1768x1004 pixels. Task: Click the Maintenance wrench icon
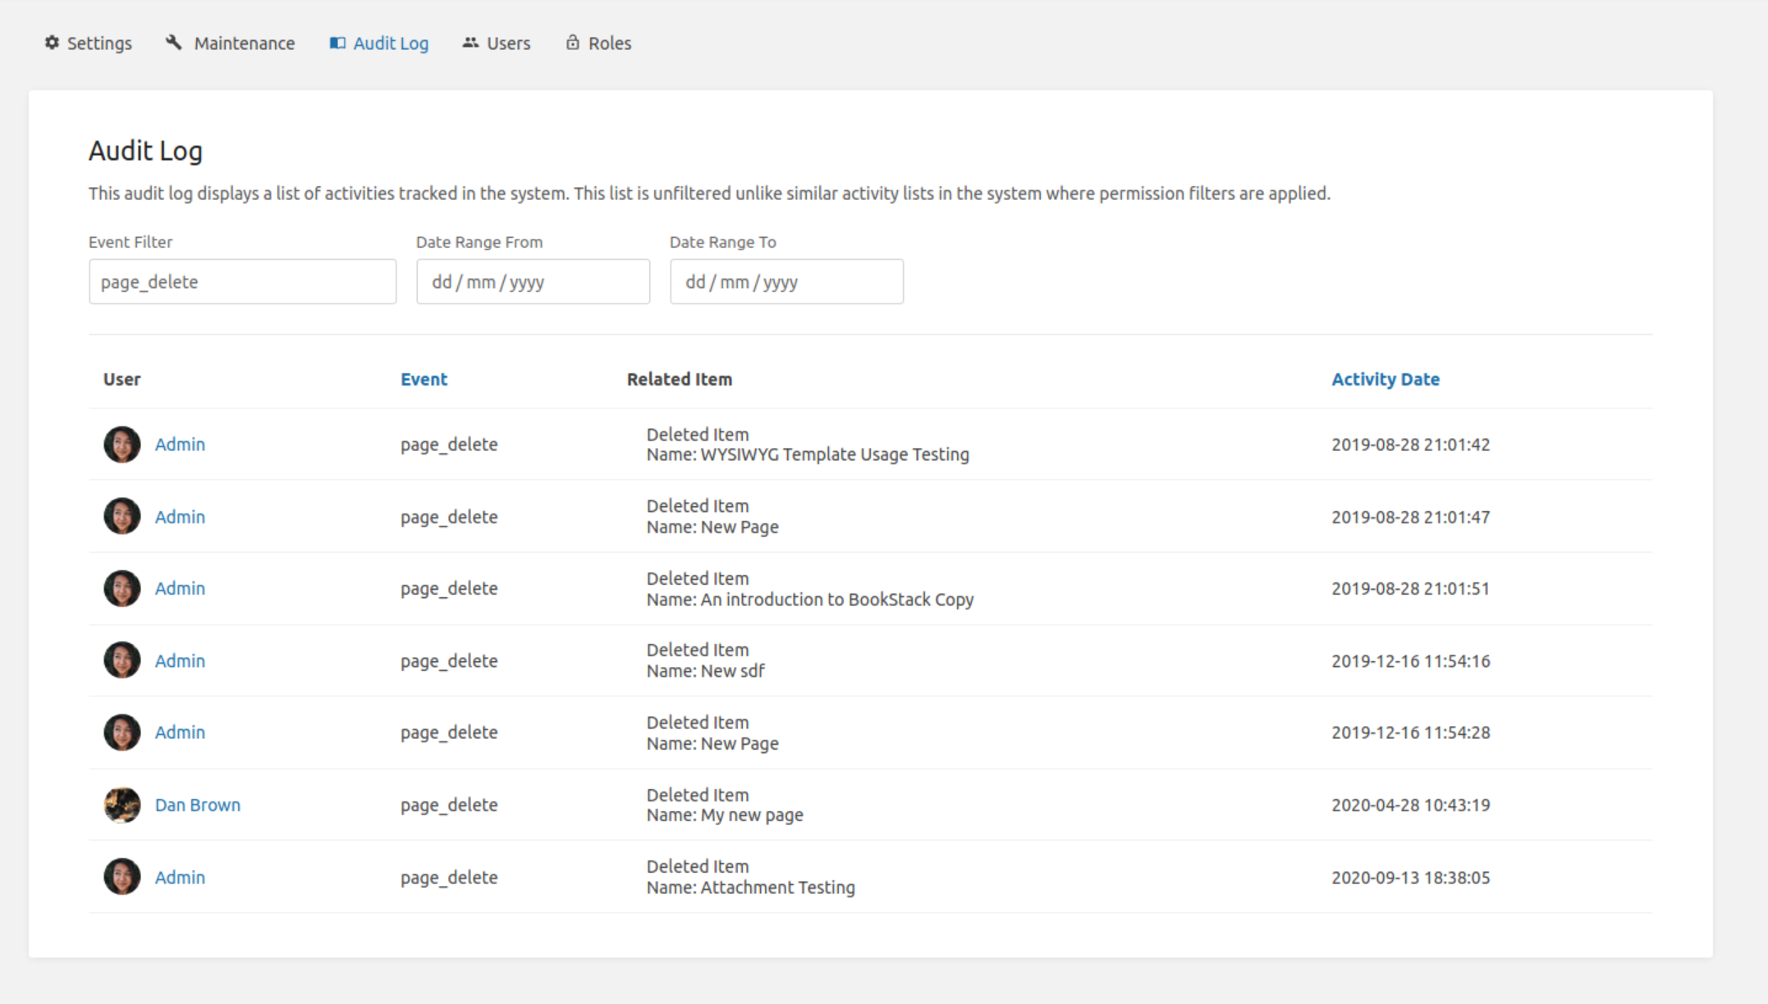pyautogui.click(x=173, y=43)
